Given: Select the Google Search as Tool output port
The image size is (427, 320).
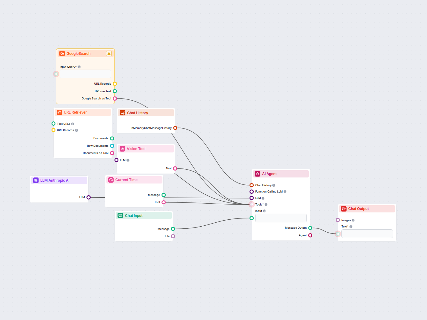Looking at the screenshot, I should (x=115, y=98).
